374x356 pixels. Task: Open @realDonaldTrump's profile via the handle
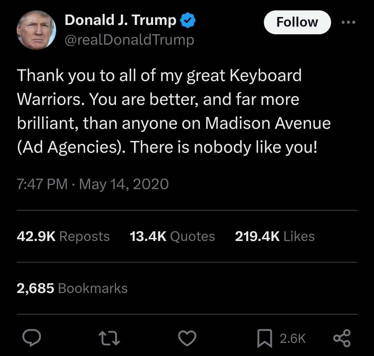129,40
